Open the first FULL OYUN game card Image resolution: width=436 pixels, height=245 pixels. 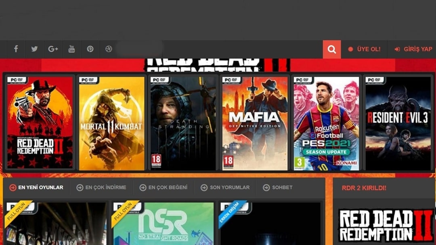point(56,223)
